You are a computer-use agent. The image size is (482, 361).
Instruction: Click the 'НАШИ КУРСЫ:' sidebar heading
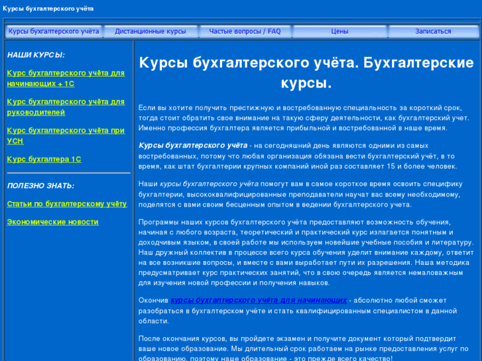click(36, 55)
